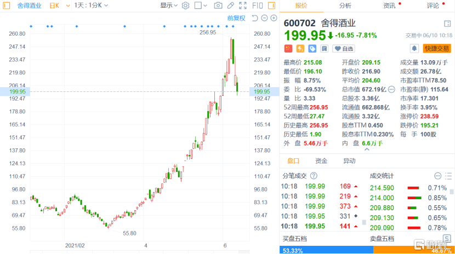
Task: Open the 显示 display dropdown
Action: tap(169, 5)
